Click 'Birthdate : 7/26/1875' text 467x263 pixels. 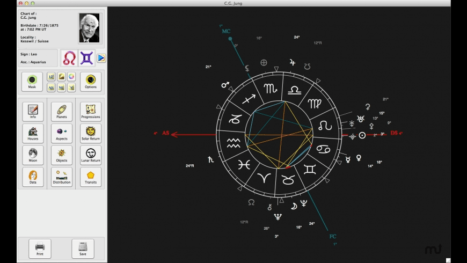[x=39, y=25]
